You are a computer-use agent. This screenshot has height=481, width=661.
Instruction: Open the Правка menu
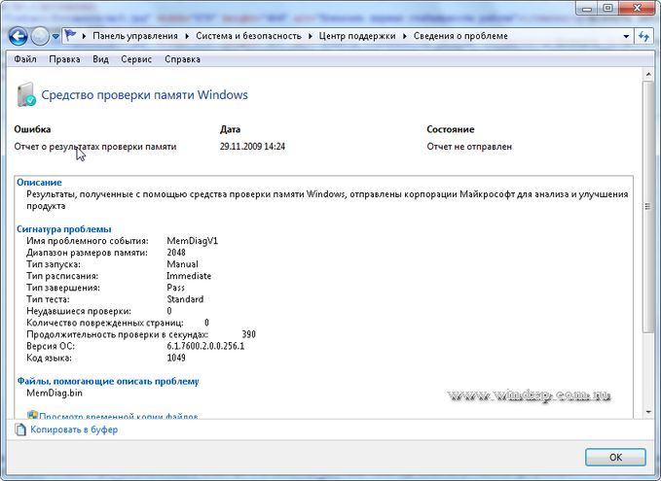coord(64,59)
